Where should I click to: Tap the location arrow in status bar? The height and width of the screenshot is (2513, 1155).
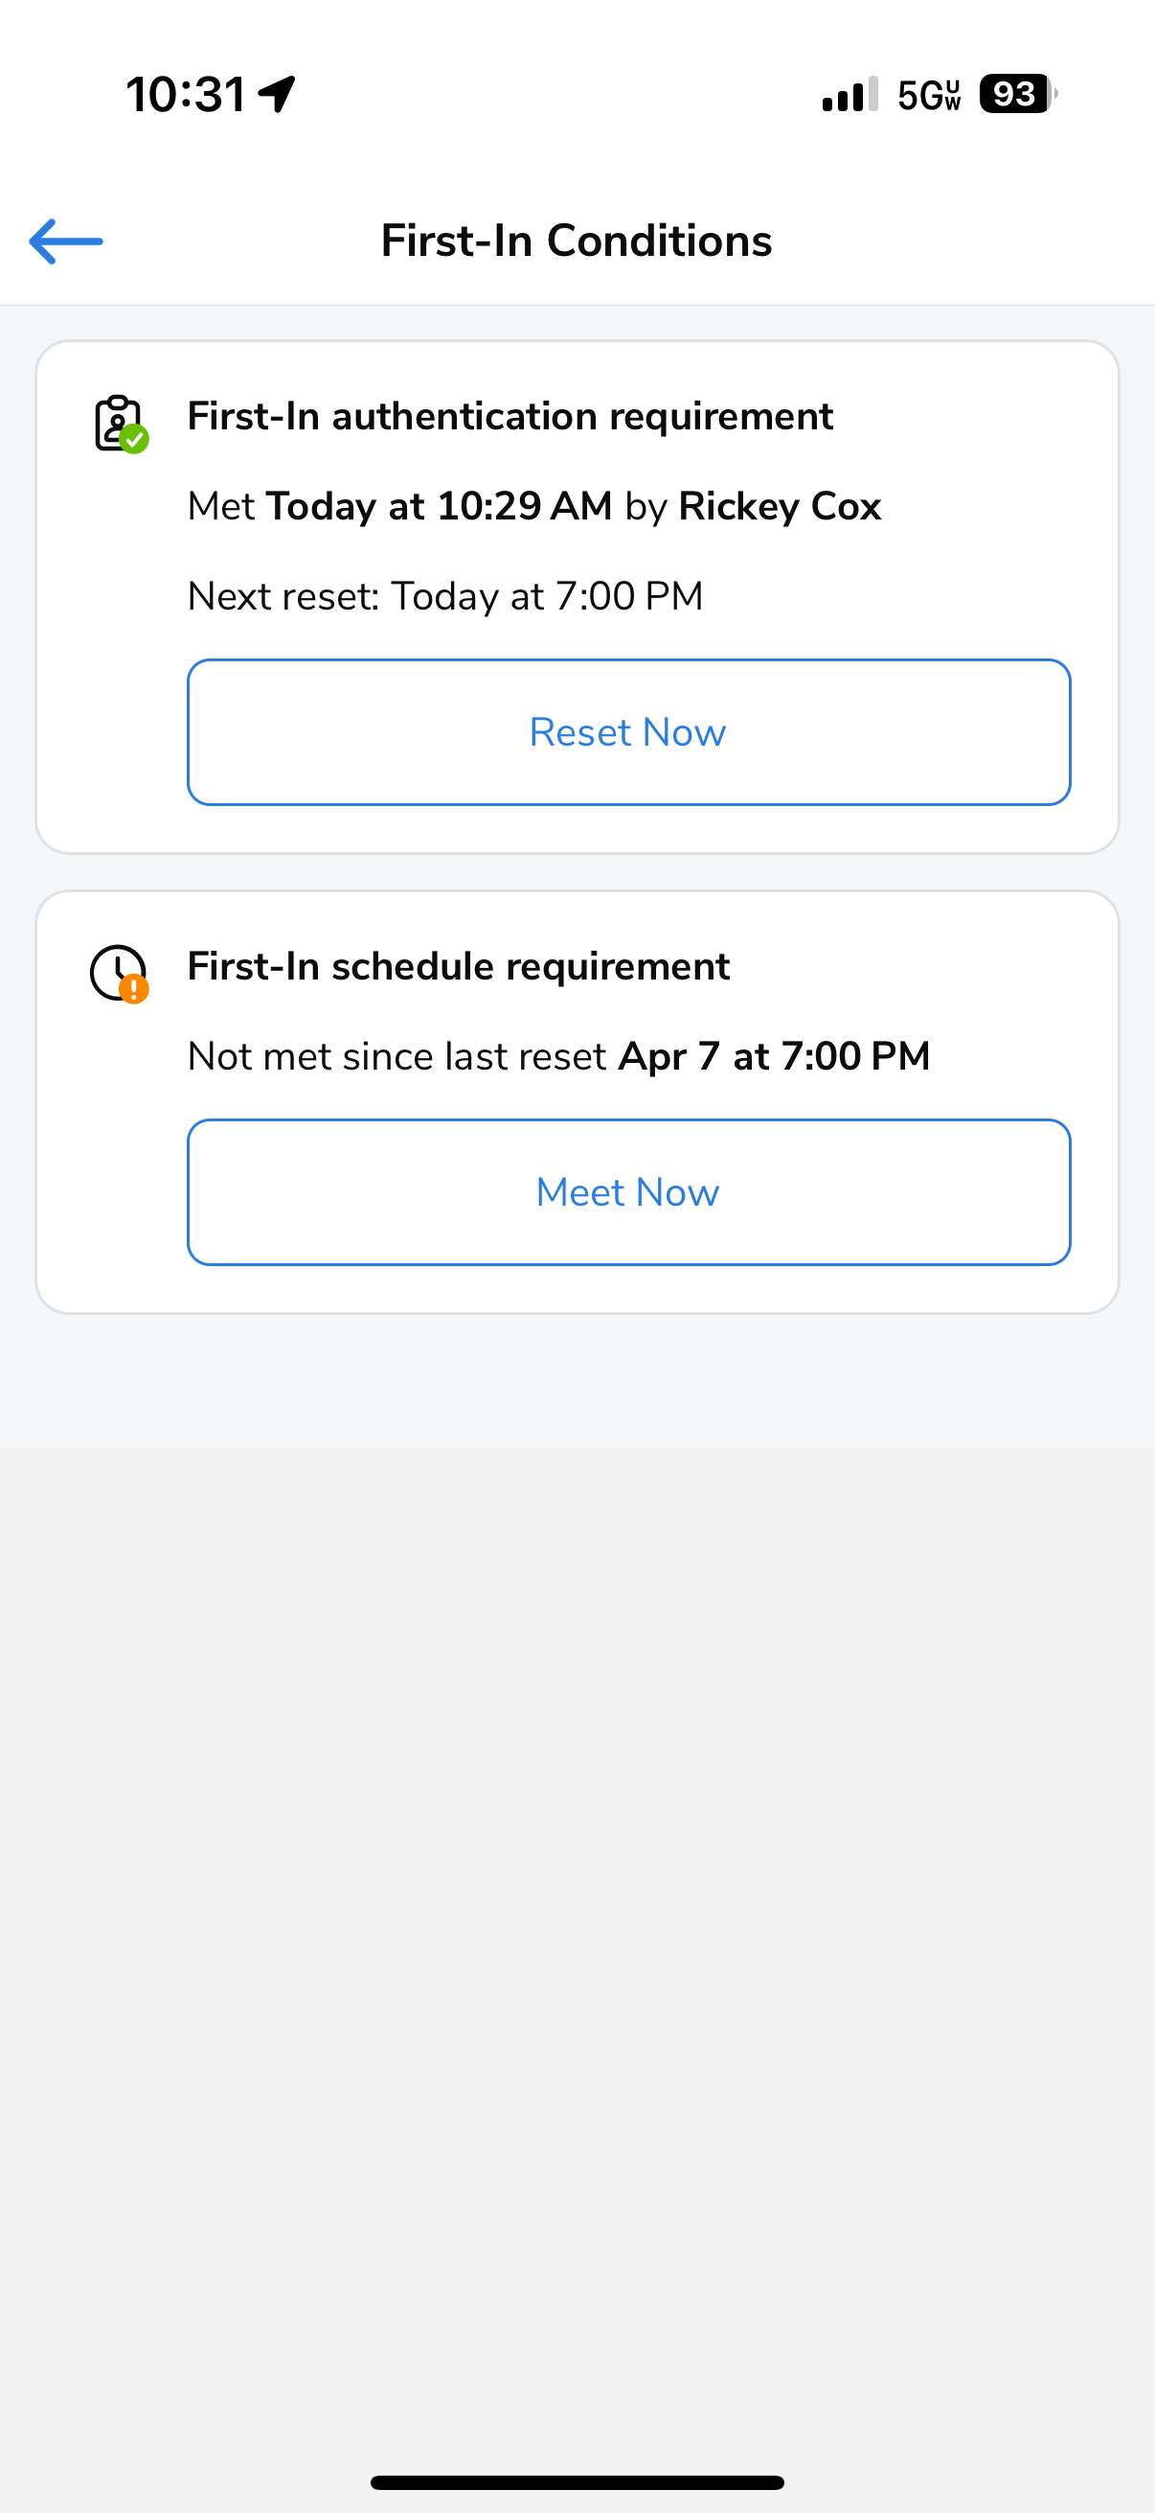click(278, 95)
